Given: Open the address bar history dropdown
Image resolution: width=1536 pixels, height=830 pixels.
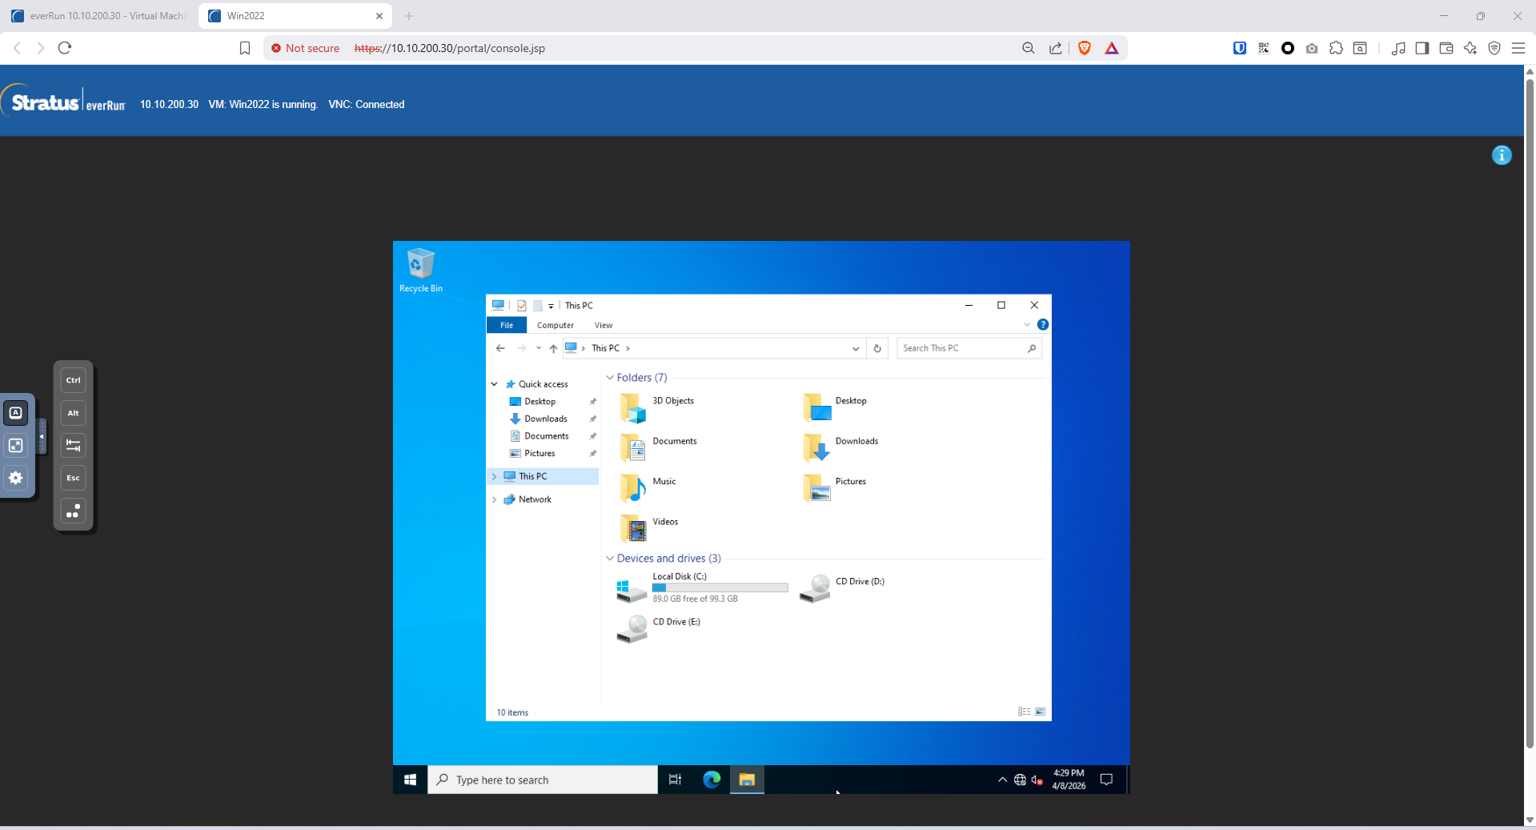Looking at the screenshot, I should point(855,348).
